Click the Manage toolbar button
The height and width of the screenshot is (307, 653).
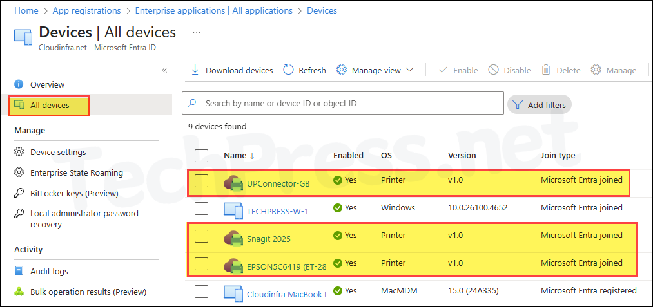[x=614, y=70]
